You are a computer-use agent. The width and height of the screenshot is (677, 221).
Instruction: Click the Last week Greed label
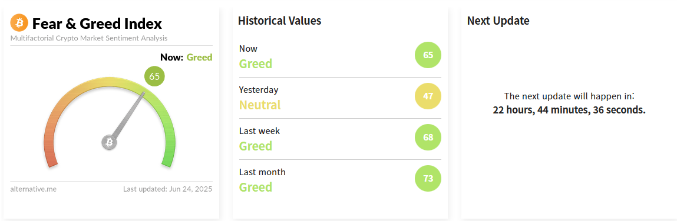(256, 146)
